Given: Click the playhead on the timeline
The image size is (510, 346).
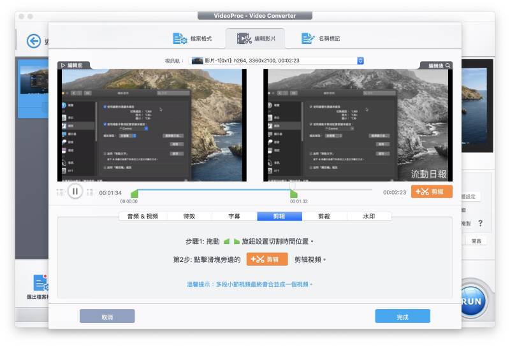Looking at the screenshot, I should tap(293, 185).
